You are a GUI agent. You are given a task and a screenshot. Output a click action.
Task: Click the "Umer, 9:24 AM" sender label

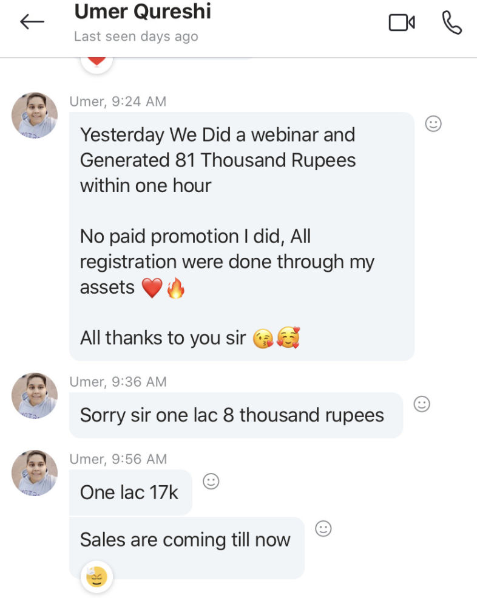[118, 102]
